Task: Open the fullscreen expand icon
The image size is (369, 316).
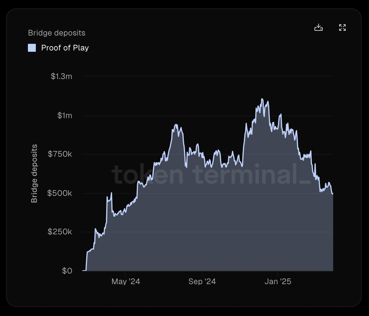Action: point(342,27)
